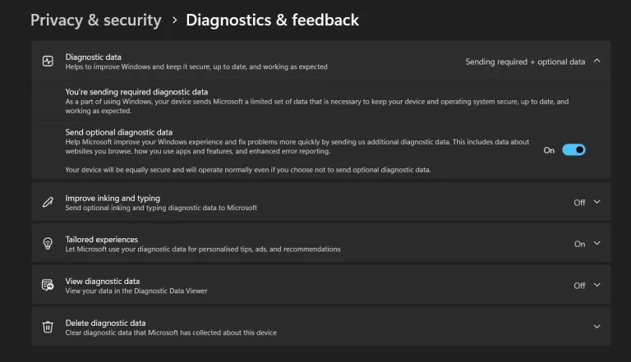Click the Diagnostic data heartbeat icon

point(48,62)
